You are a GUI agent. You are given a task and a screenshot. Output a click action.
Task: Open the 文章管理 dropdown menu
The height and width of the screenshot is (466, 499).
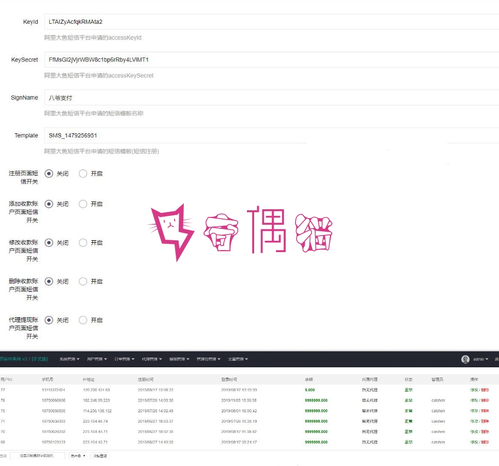point(238,359)
